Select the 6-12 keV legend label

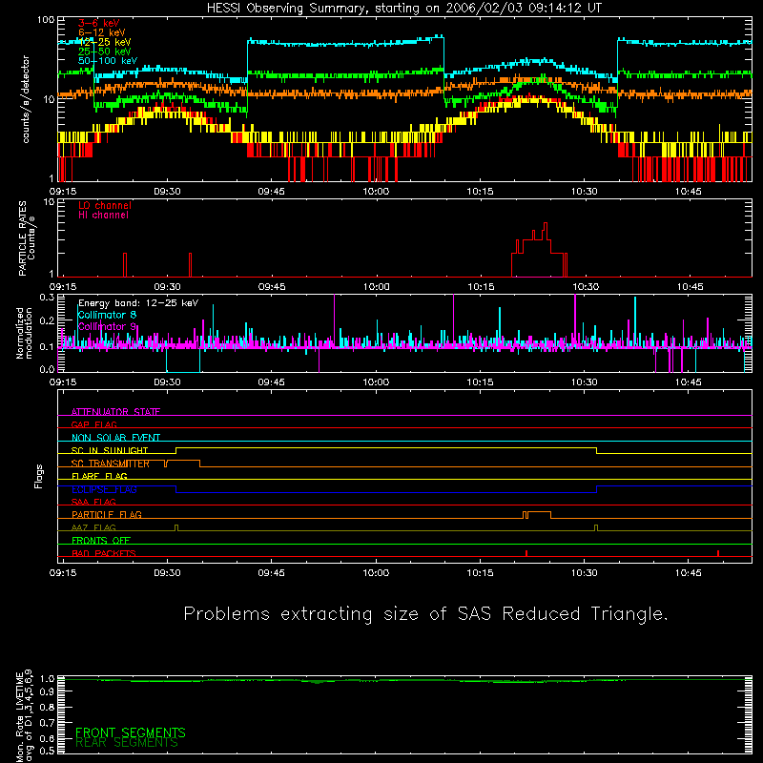[x=102, y=32]
